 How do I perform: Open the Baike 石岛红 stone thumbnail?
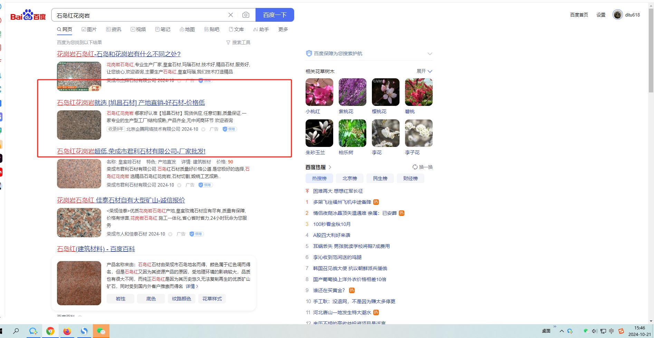pos(79,283)
